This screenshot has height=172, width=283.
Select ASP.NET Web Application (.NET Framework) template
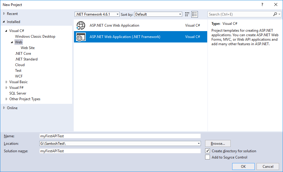tap(140, 37)
